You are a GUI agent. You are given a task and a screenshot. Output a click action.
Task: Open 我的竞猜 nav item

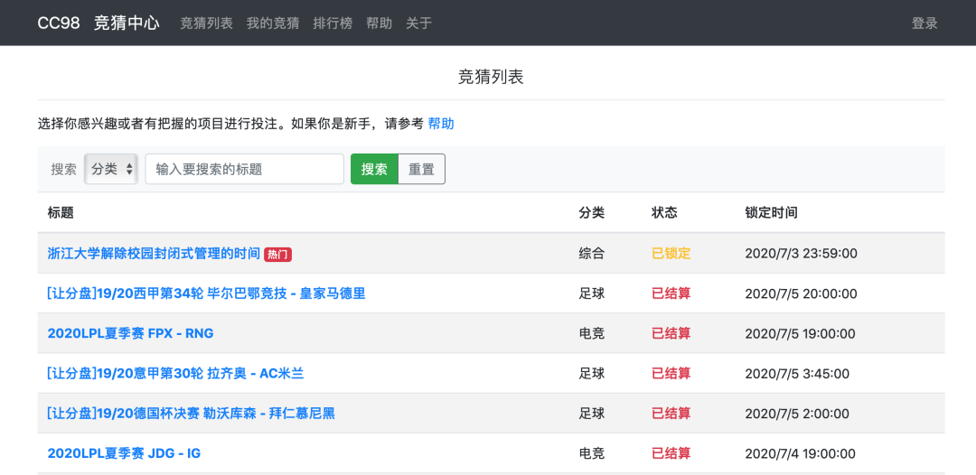(x=273, y=23)
